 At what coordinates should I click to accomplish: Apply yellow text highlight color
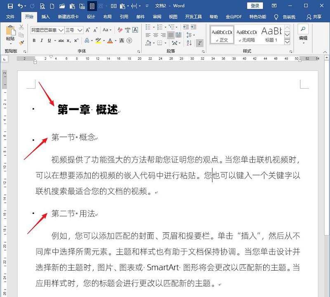coord(98,40)
